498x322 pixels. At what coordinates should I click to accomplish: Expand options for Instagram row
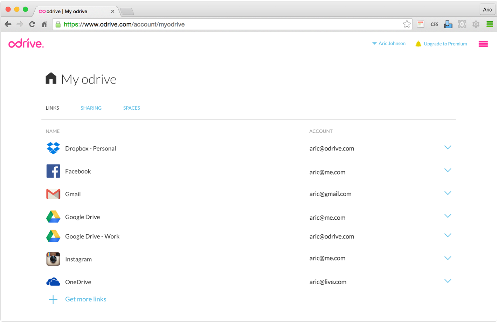pyautogui.click(x=448, y=258)
